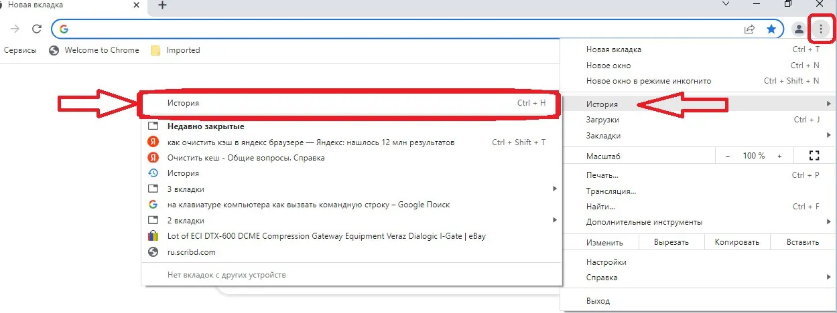Select Найти... from the menu
The height and width of the screenshot is (313, 837).
698,207
